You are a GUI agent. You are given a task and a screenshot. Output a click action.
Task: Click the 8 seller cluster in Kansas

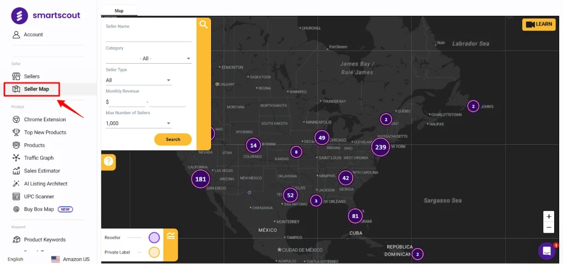coord(296,152)
